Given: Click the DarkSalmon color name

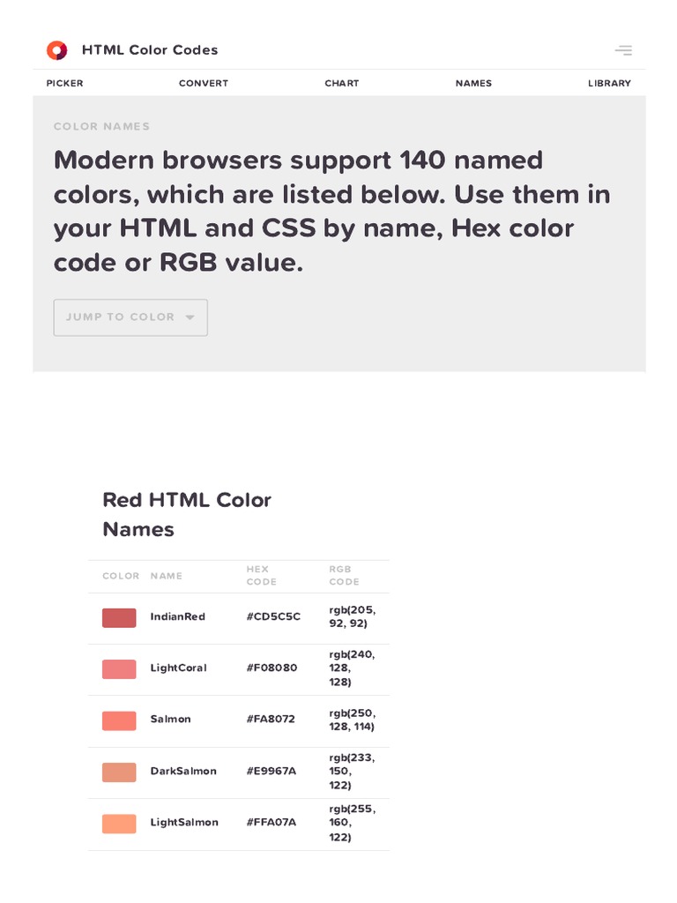Looking at the screenshot, I should click(183, 772).
